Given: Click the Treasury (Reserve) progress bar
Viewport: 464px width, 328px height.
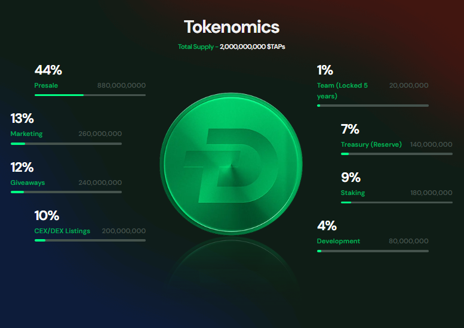Looking at the screenshot, I should pyautogui.click(x=397, y=154).
